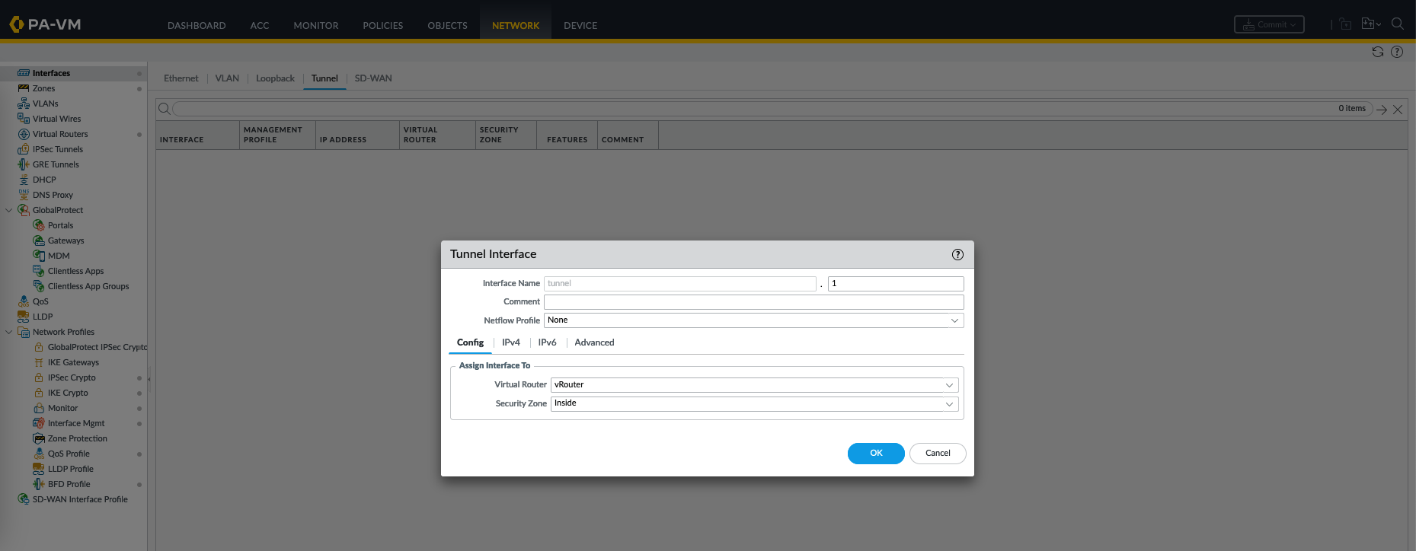Collapse the GlobalProtect tree node
Viewport: 1416px width, 551px height.
9,210
